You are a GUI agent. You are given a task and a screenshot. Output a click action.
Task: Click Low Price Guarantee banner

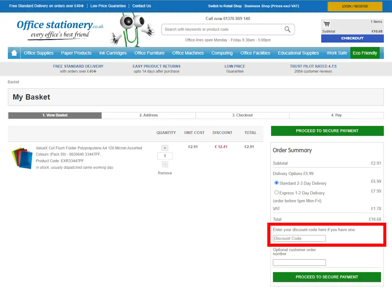(235, 69)
